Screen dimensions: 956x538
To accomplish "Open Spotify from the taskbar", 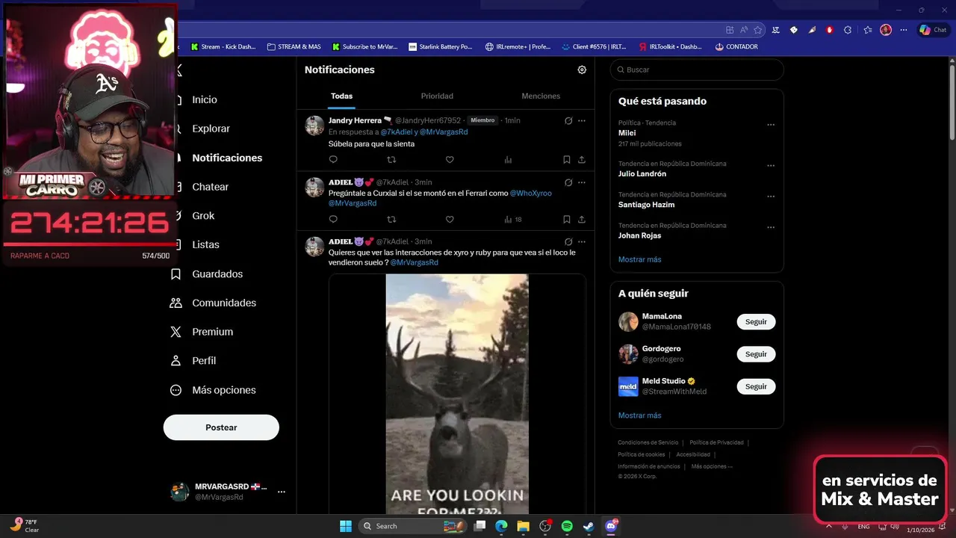I will (x=567, y=526).
